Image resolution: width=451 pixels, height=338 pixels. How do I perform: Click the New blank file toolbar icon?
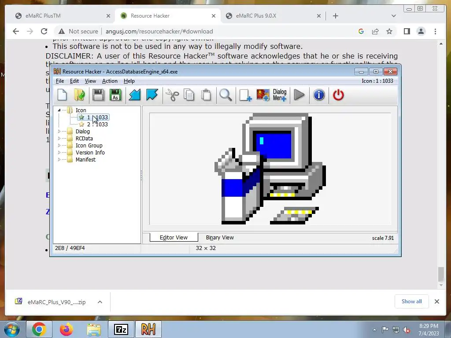62,95
